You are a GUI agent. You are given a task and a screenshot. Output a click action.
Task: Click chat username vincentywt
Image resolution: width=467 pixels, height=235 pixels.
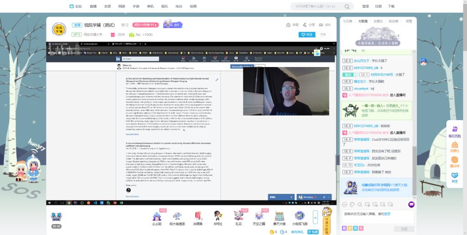point(361,89)
